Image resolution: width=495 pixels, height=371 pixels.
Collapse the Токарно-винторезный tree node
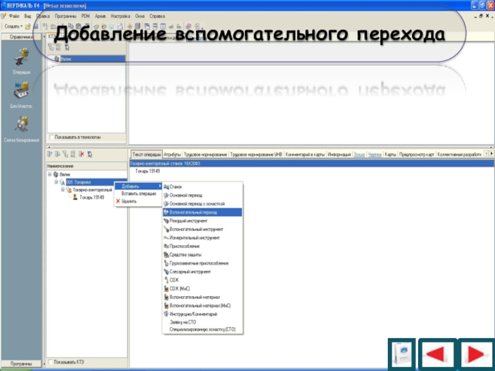coord(62,190)
